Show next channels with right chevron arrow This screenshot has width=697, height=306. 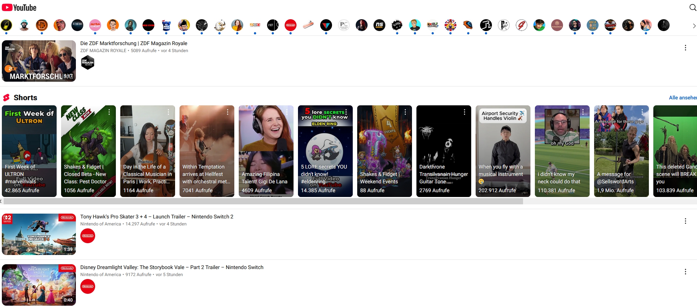[694, 25]
